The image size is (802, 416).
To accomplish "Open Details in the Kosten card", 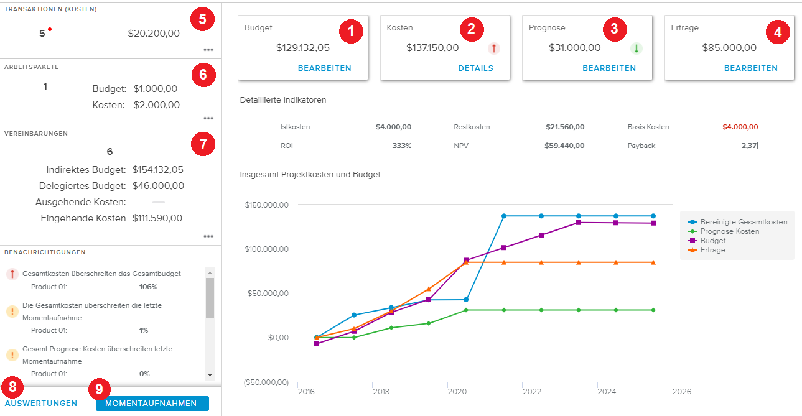I will (x=475, y=68).
